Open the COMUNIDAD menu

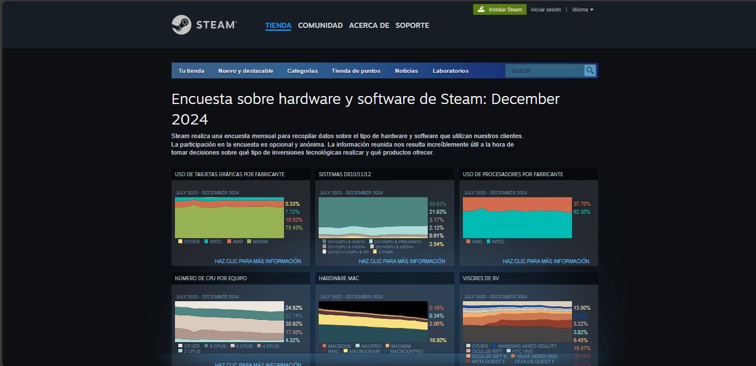click(x=320, y=26)
